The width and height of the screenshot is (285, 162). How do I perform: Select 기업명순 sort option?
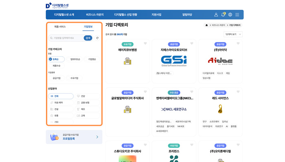click(92, 59)
